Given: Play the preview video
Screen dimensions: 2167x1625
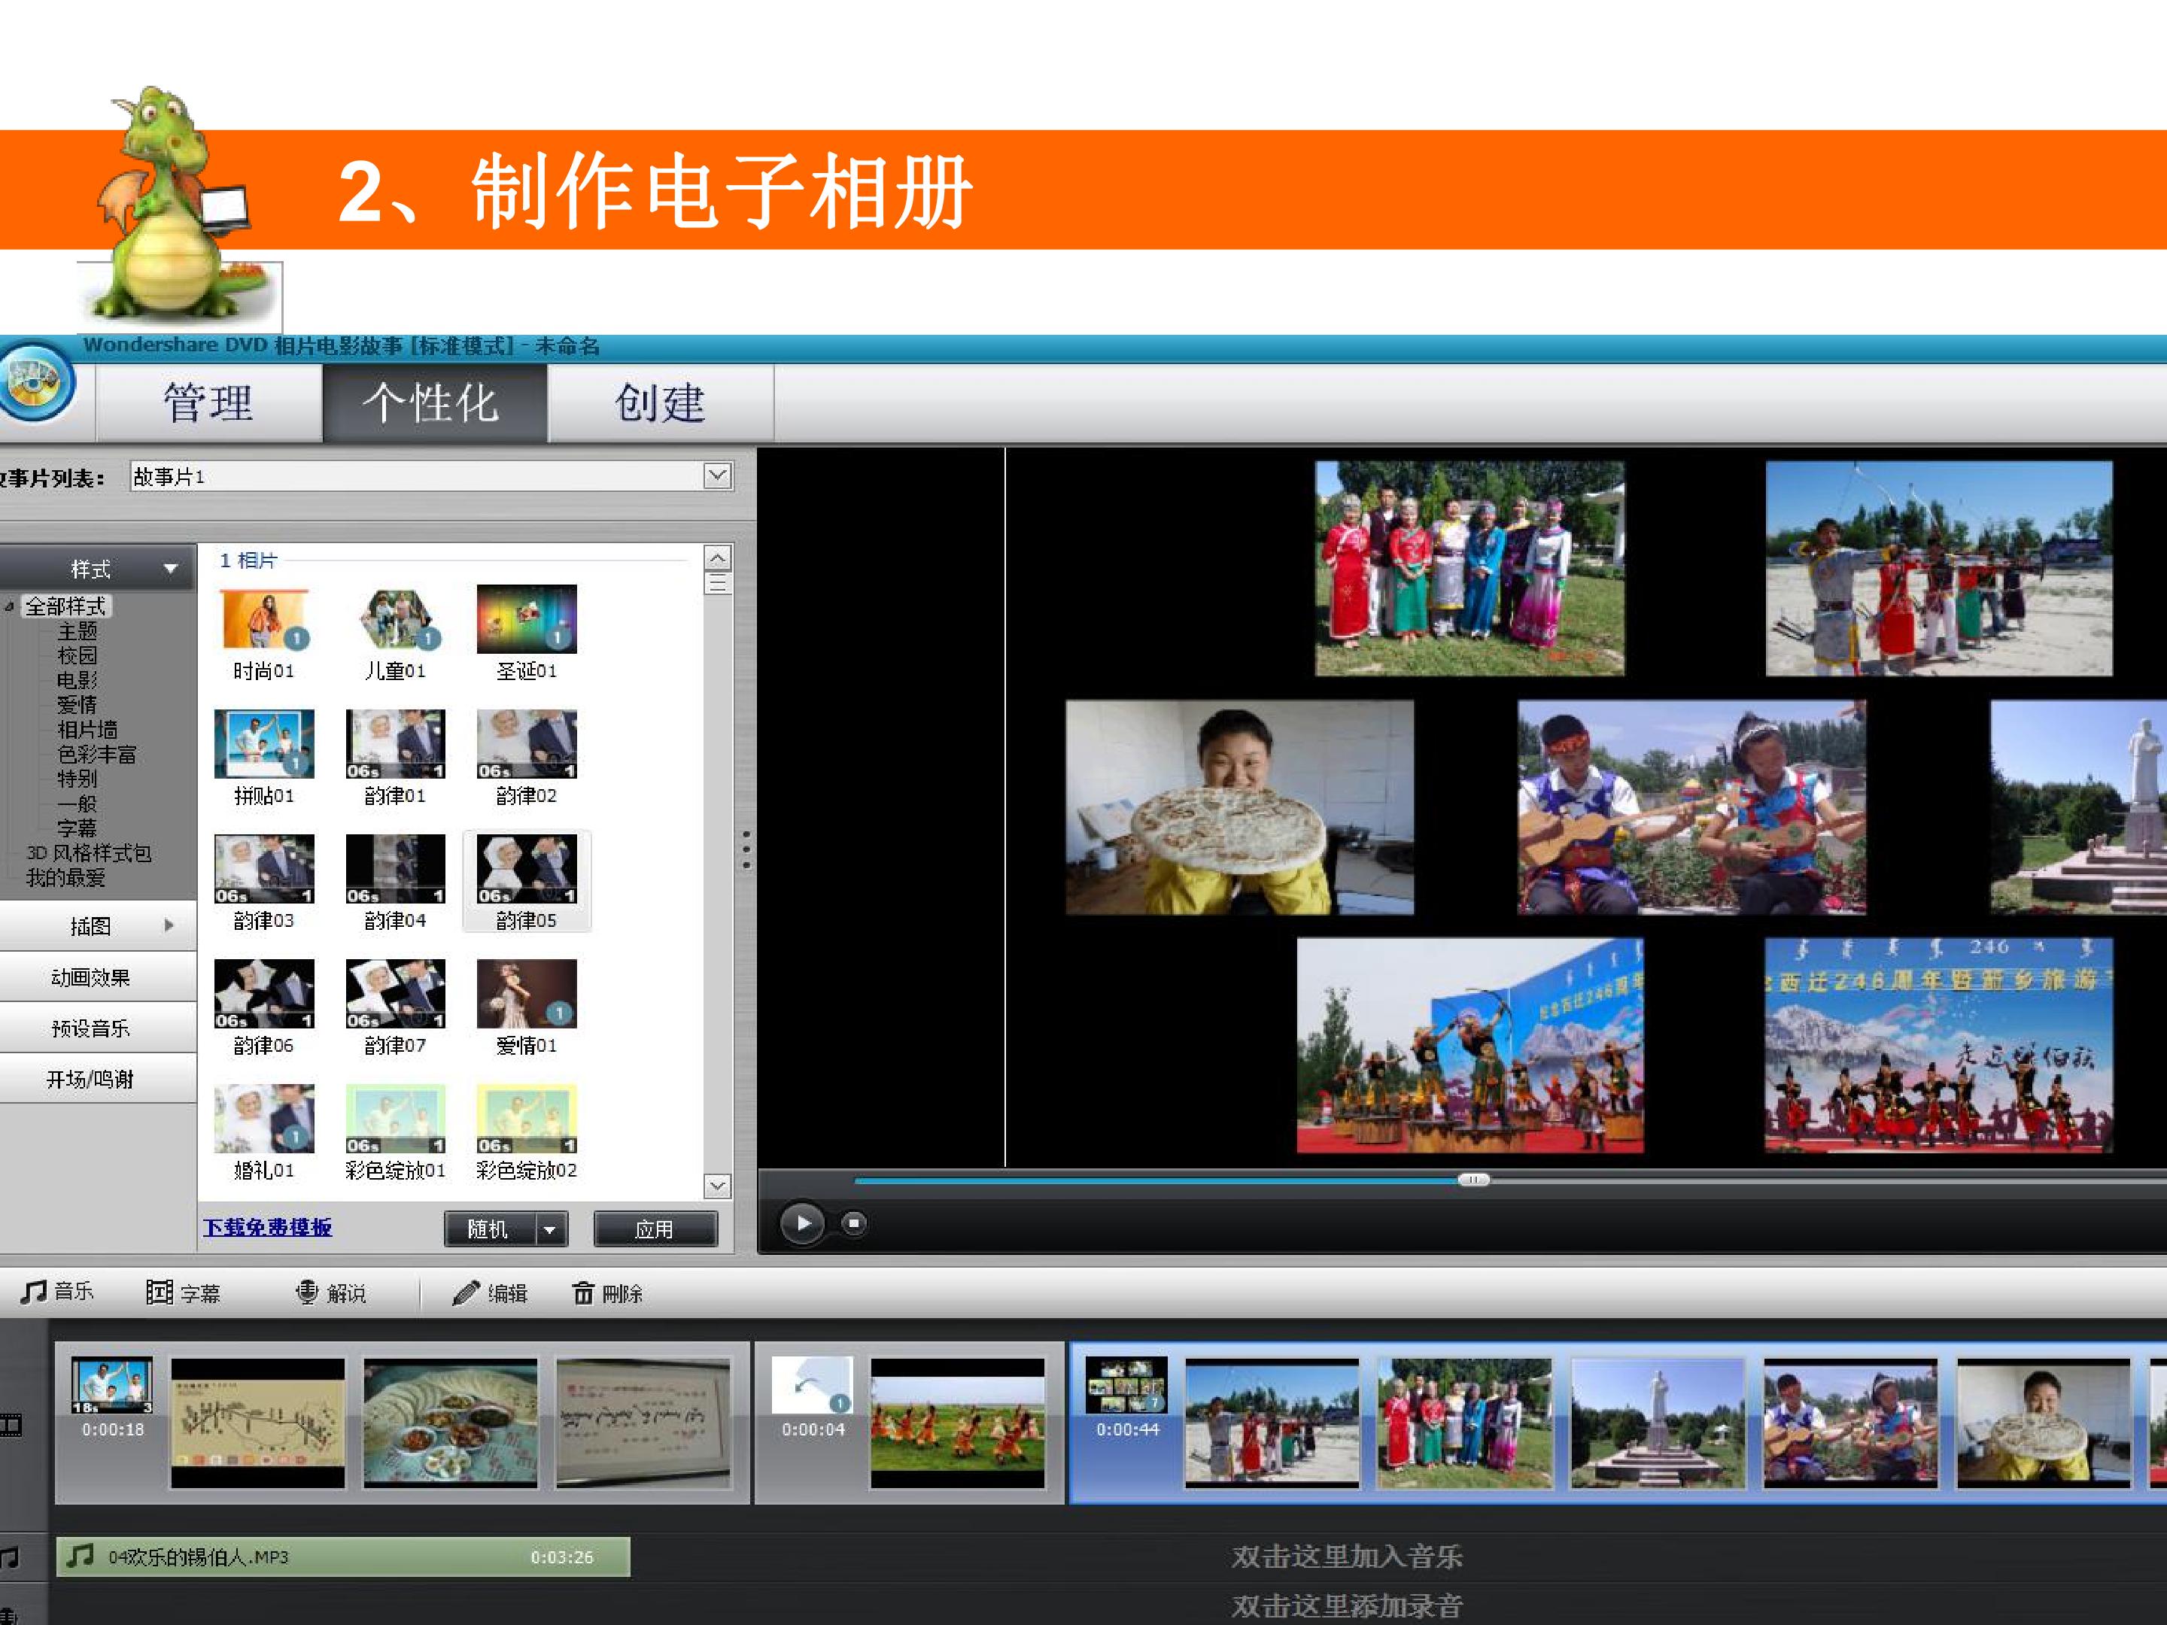Looking at the screenshot, I should [x=802, y=1223].
